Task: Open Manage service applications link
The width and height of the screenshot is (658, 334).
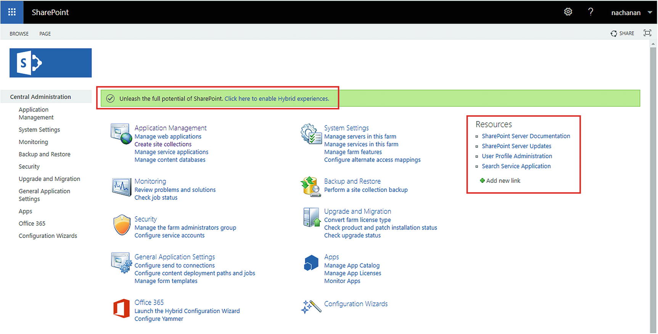Action: [x=171, y=152]
